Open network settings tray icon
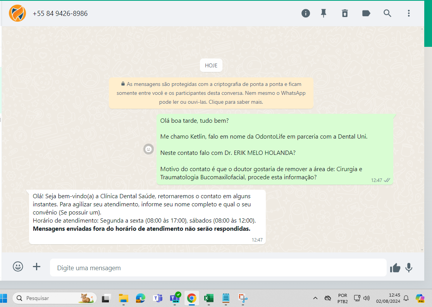Screen dimensions: 432x307 coord(357,298)
